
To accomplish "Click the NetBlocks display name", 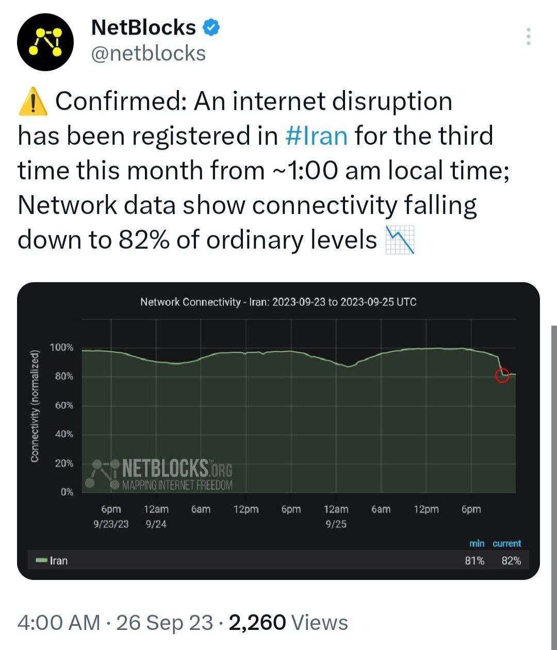I will (x=143, y=27).
